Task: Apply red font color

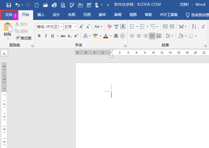Action: coord(106,36)
